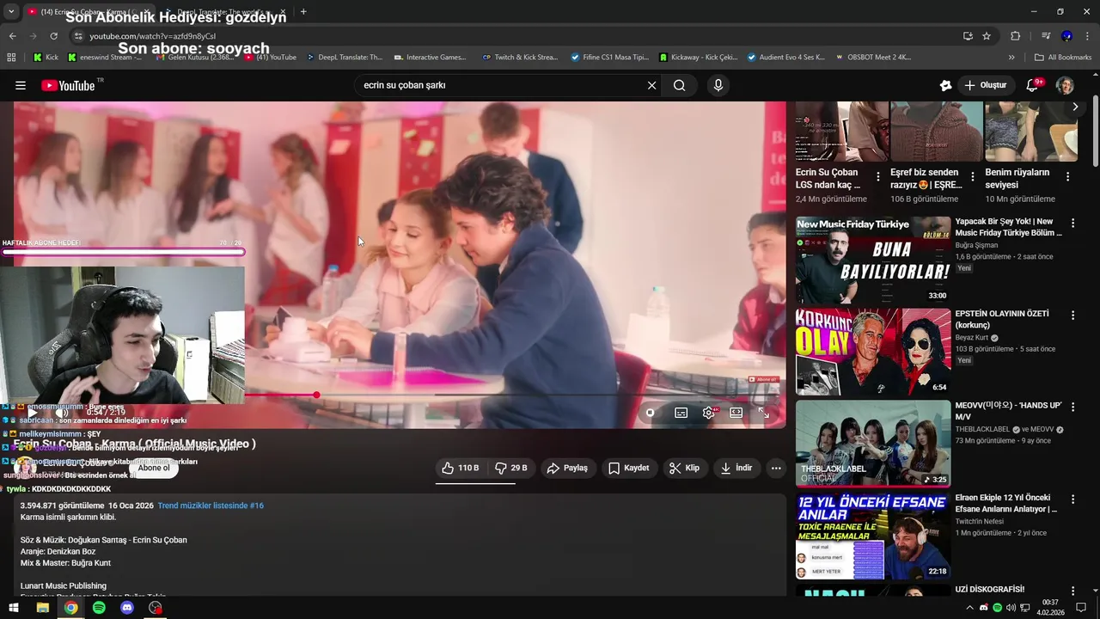
Task: Bookmark this page with the star
Action: point(987,36)
